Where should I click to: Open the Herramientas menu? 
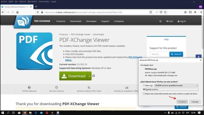[x=44, y=2]
